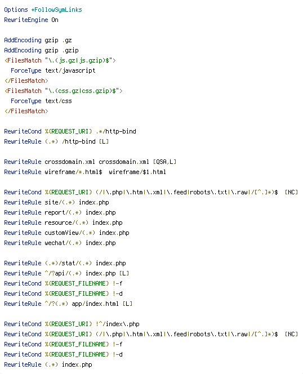Click the RewriteRule app/index.html [L] line
The image size is (303, 374).
click(68, 304)
